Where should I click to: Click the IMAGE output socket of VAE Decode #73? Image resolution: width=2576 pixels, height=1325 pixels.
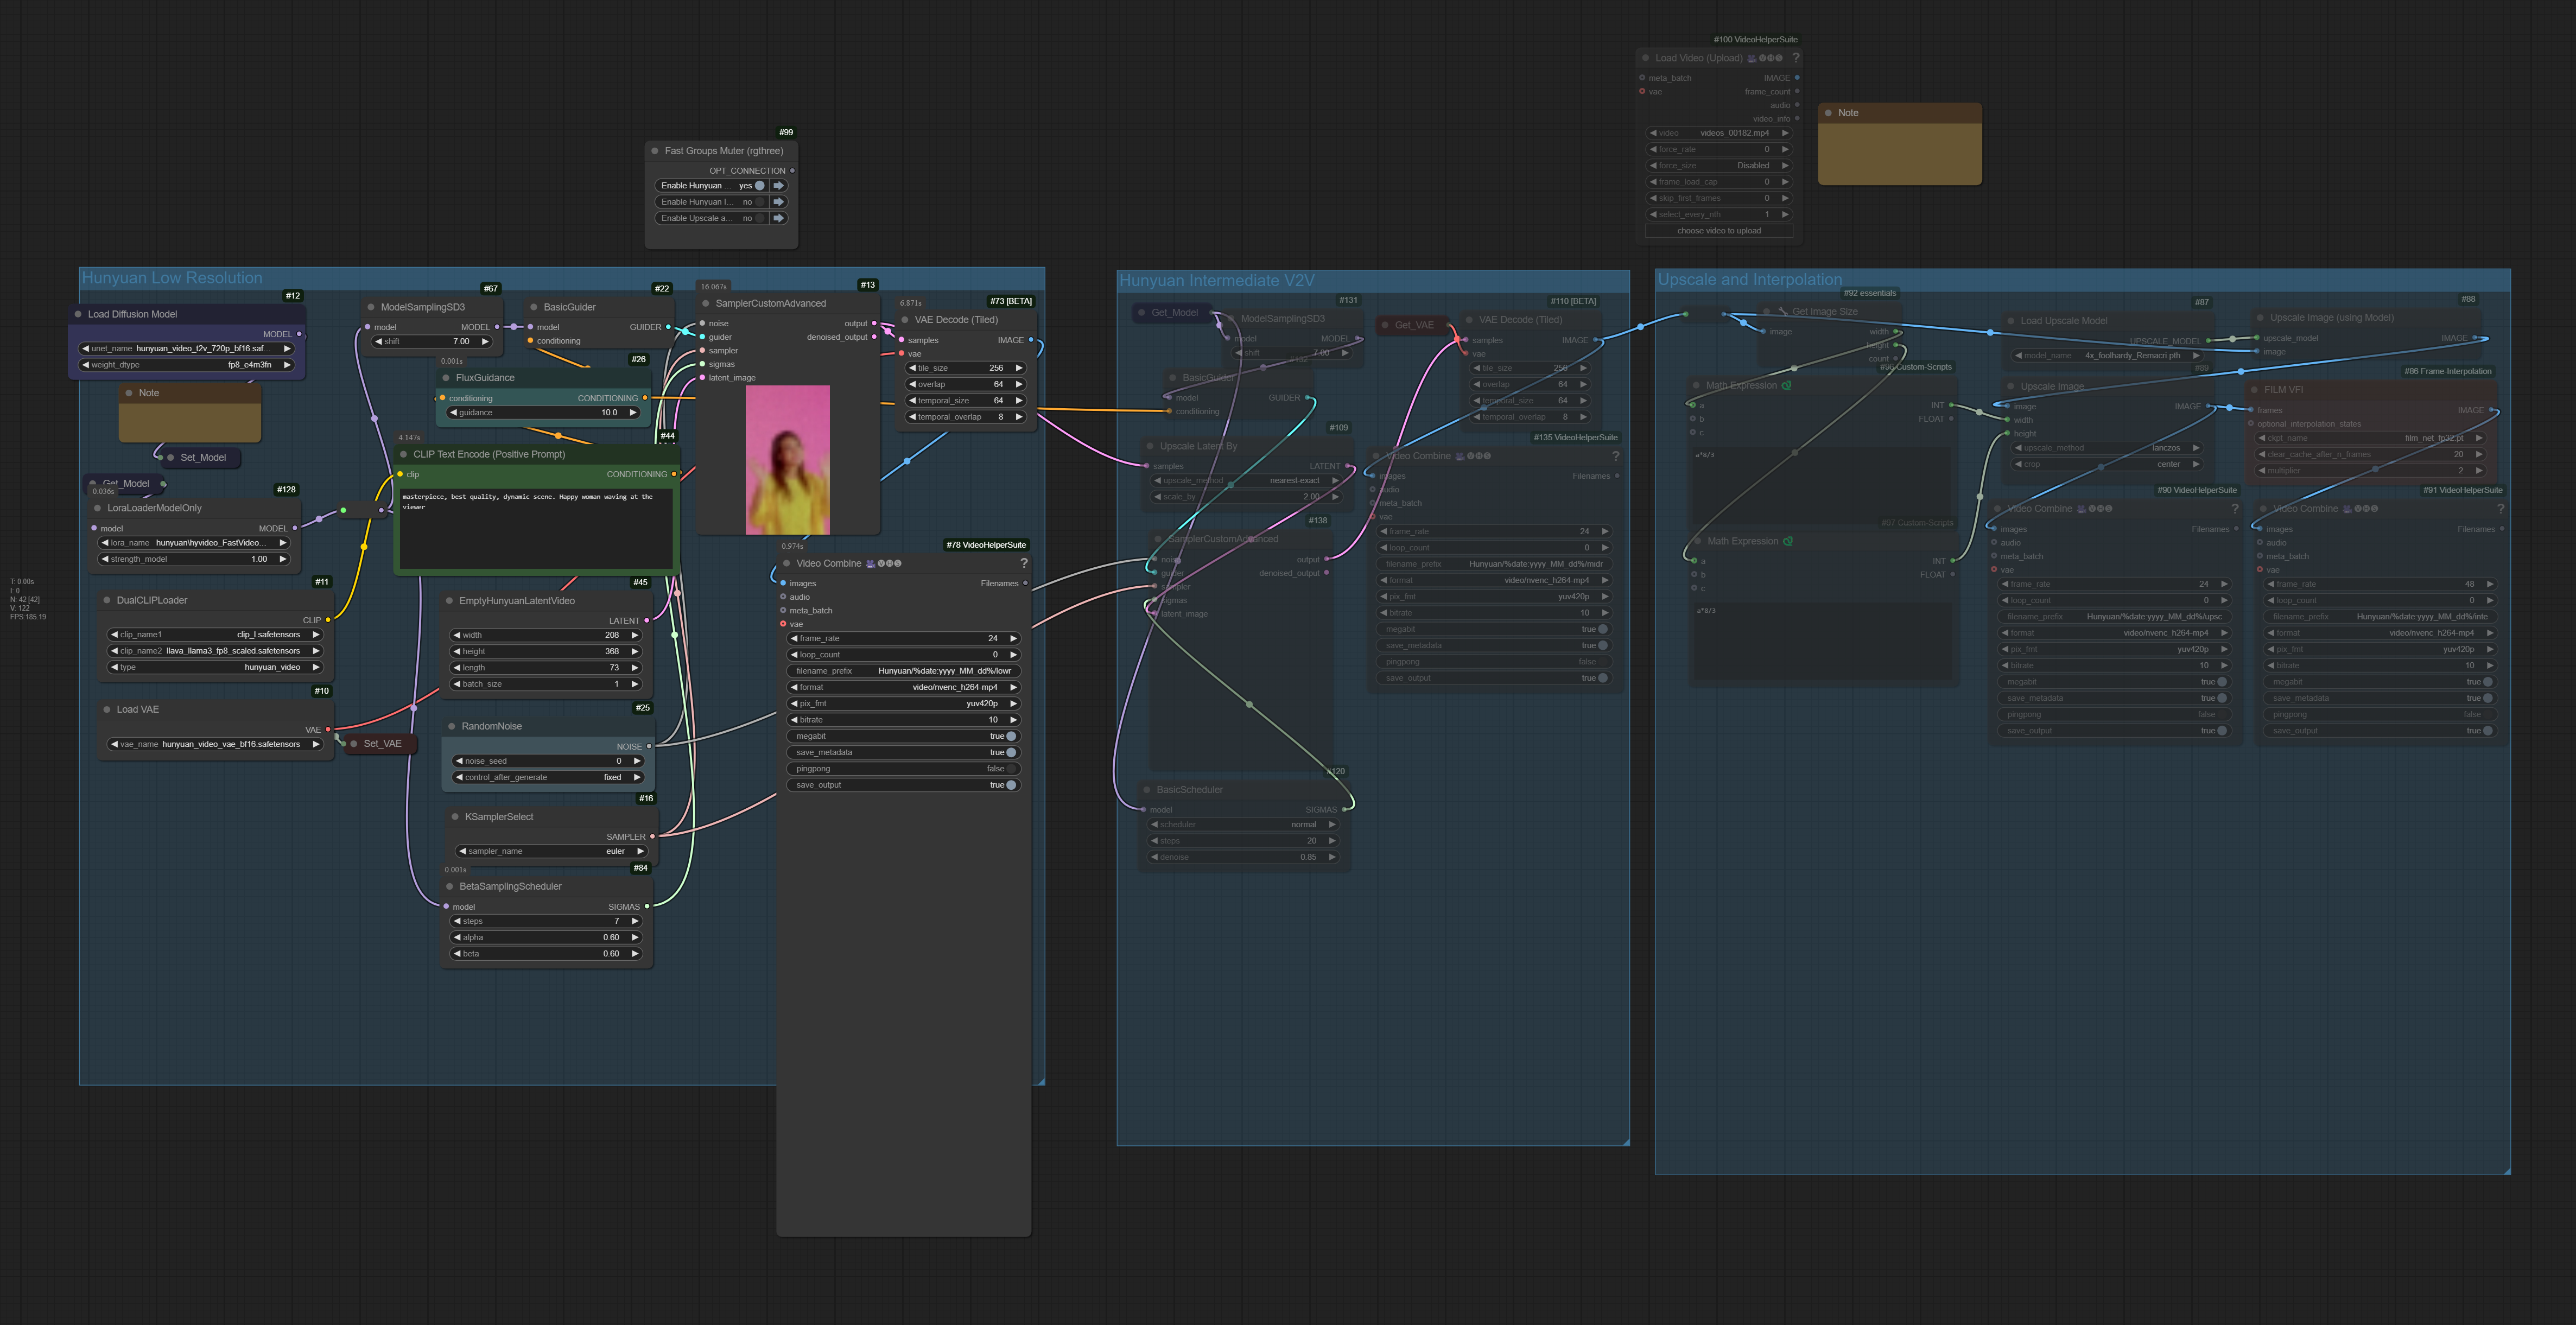(1031, 340)
